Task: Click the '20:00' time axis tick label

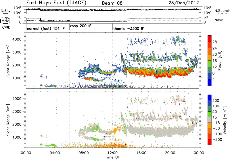Action: tap(170, 153)
